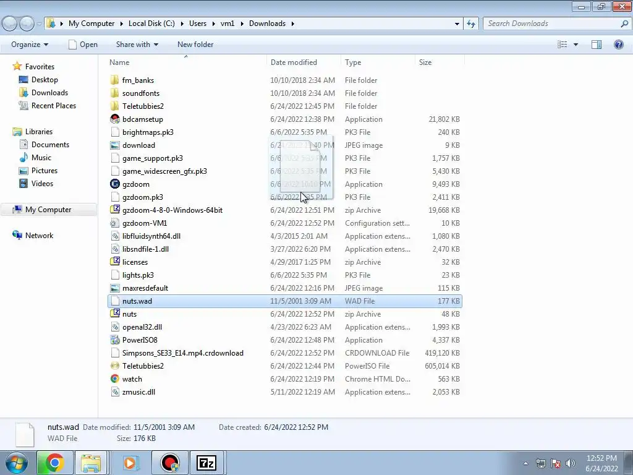This screenshot has height=475, width=633.
Task: Select the soundfonts folder icon
Action: (114, 93)
